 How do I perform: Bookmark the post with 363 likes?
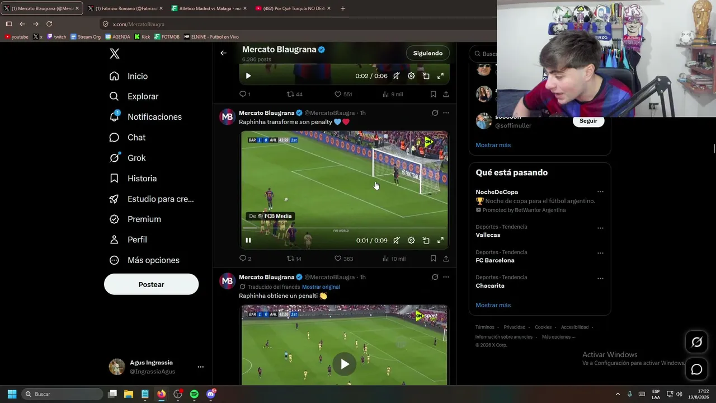(x=434, y=259)
